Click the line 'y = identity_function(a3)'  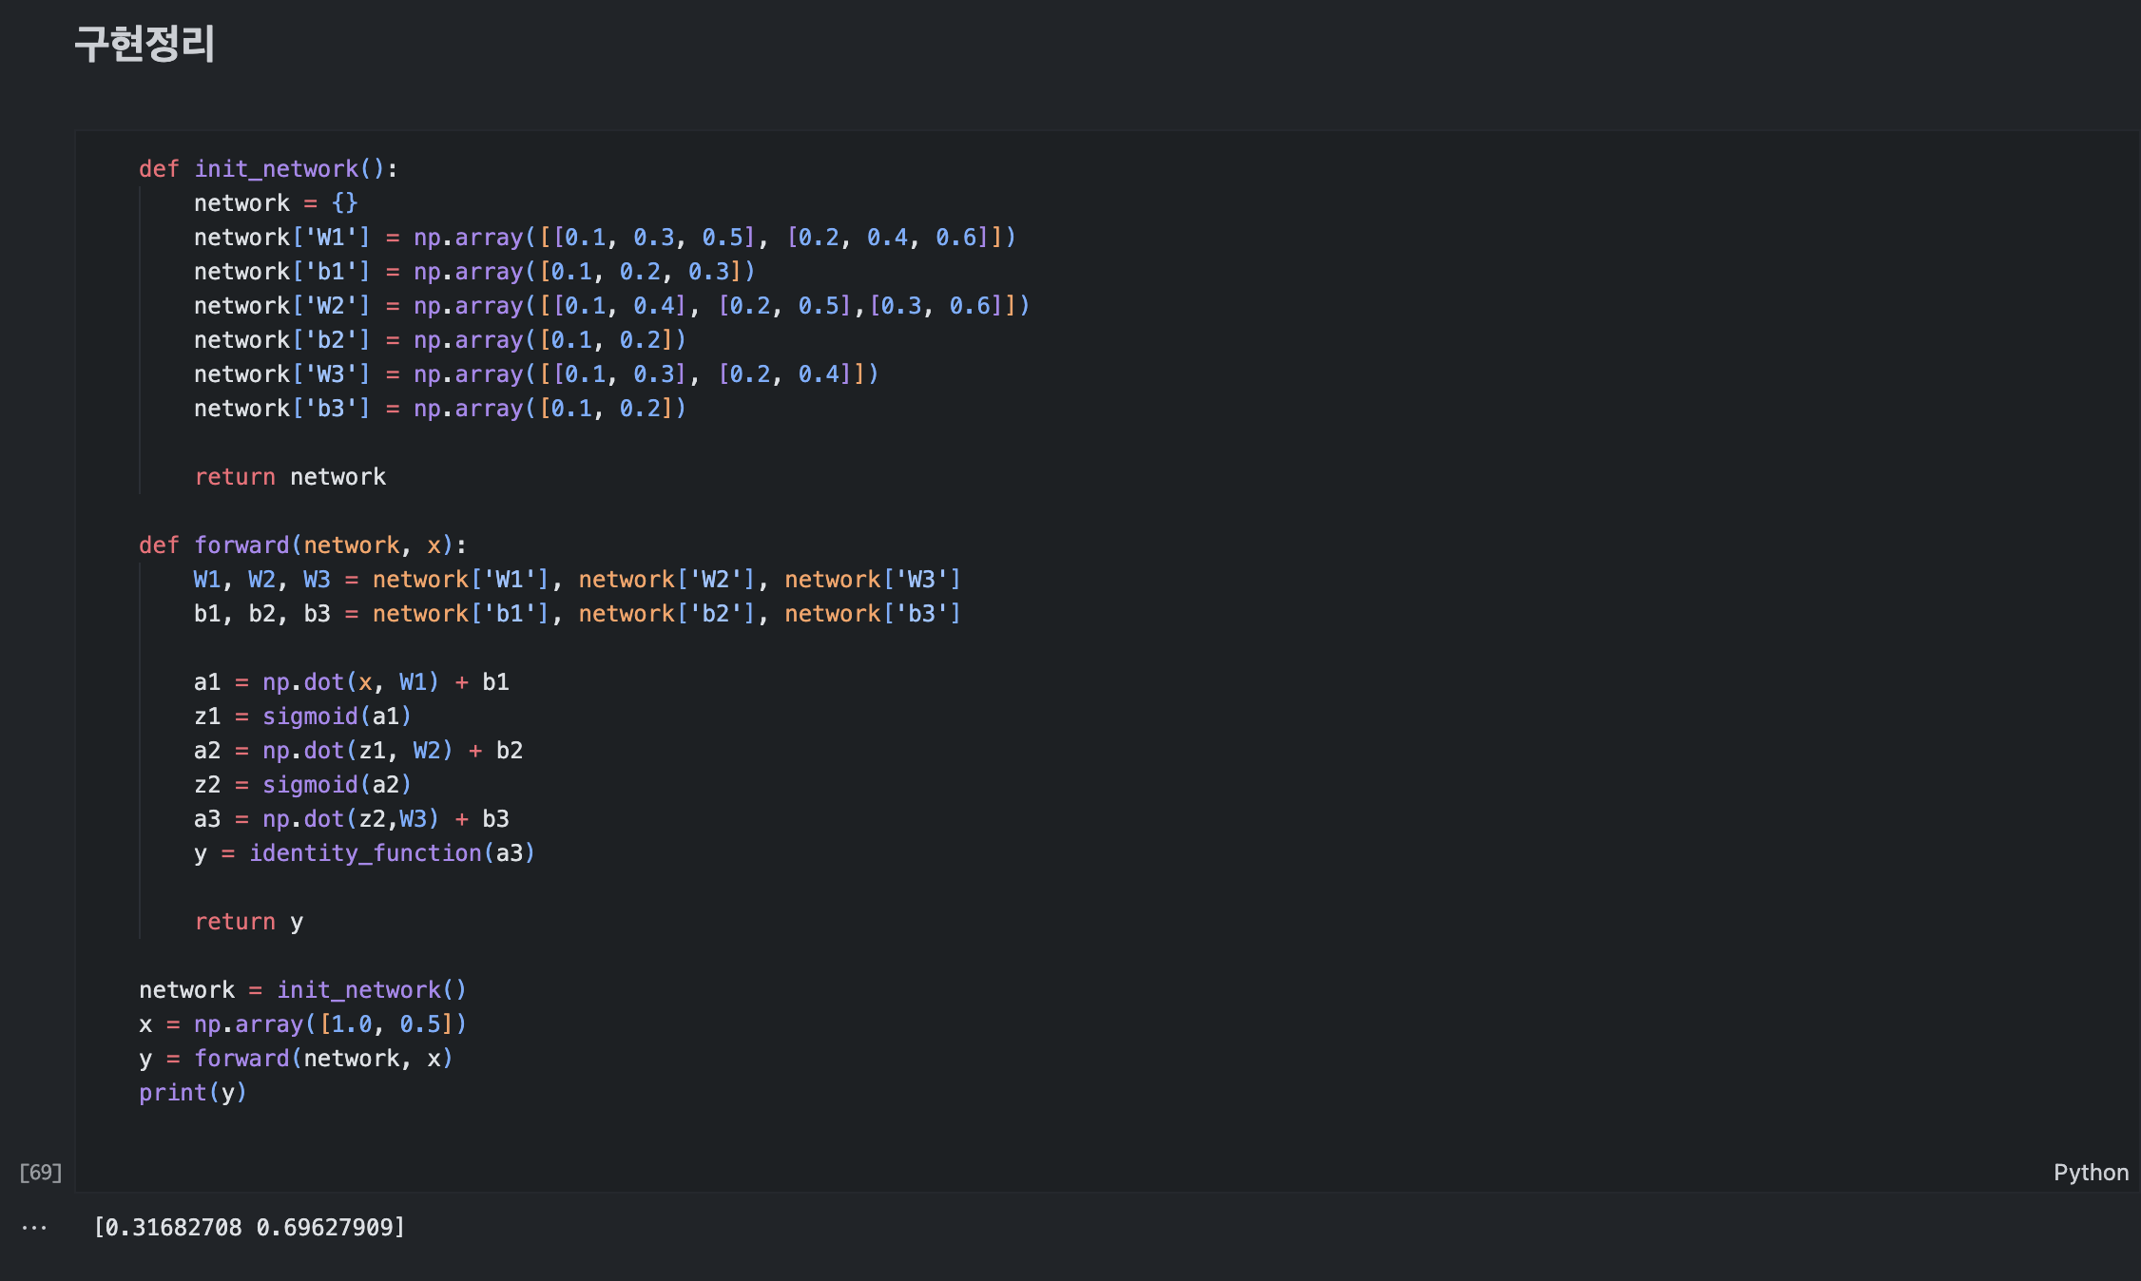tap(364, 853)
